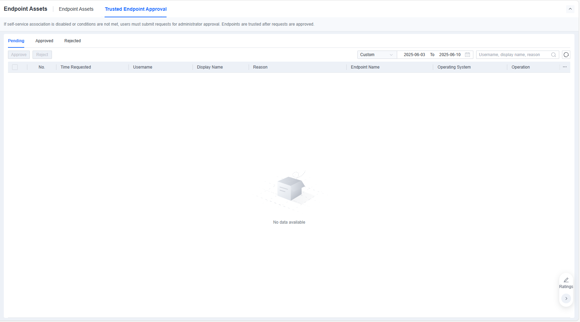Open the column settings ellipsis icon
Screen dimensions: 580x322
click(x=565, y=67)
